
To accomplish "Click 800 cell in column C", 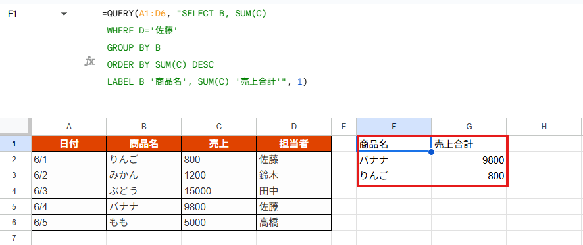I will tap(219, 160).
